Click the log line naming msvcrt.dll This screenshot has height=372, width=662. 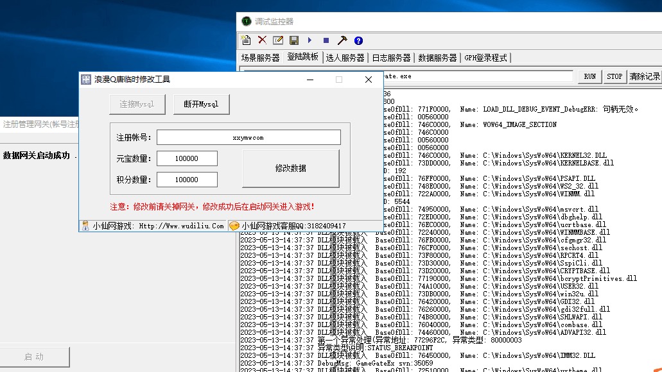(x=491, y=209)
